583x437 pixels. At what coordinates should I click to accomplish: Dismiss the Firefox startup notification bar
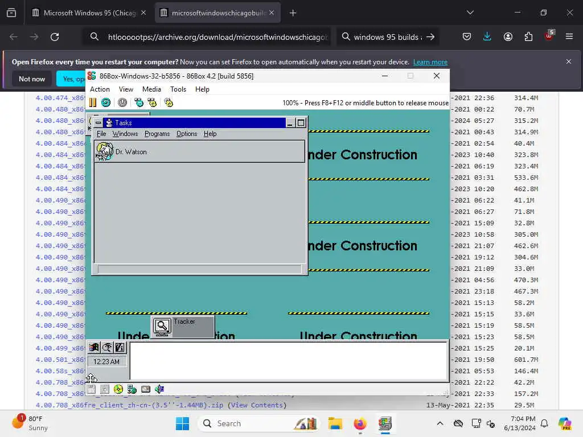(569, 61)
